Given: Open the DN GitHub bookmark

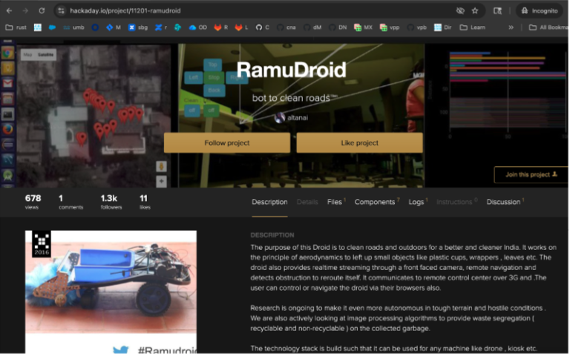Looking at the screenshot, I should (x=338, y=27).
